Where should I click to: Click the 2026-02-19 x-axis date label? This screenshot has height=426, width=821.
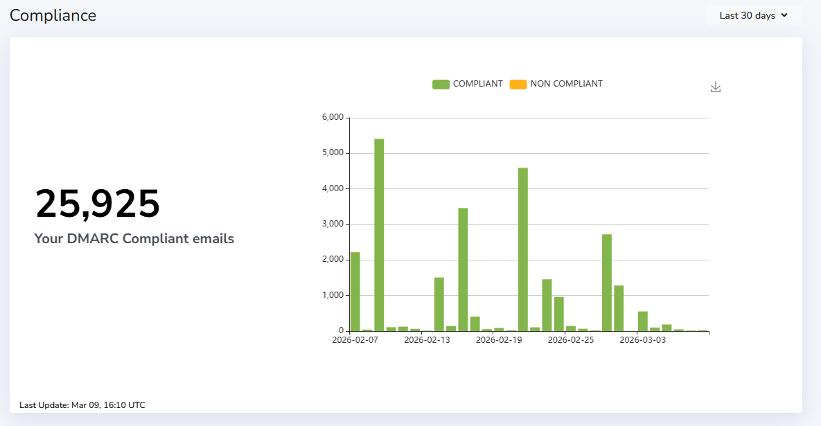click(499, 340)
